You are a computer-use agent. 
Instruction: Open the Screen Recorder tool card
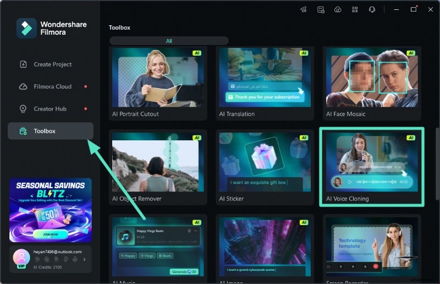[372, 249]
